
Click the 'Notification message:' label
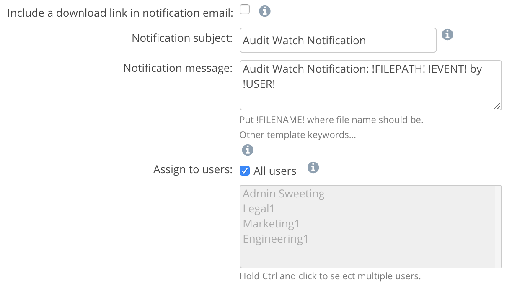(178, 68)
